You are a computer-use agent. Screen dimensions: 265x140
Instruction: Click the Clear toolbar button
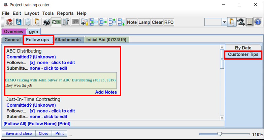click(x=157, y=22)
